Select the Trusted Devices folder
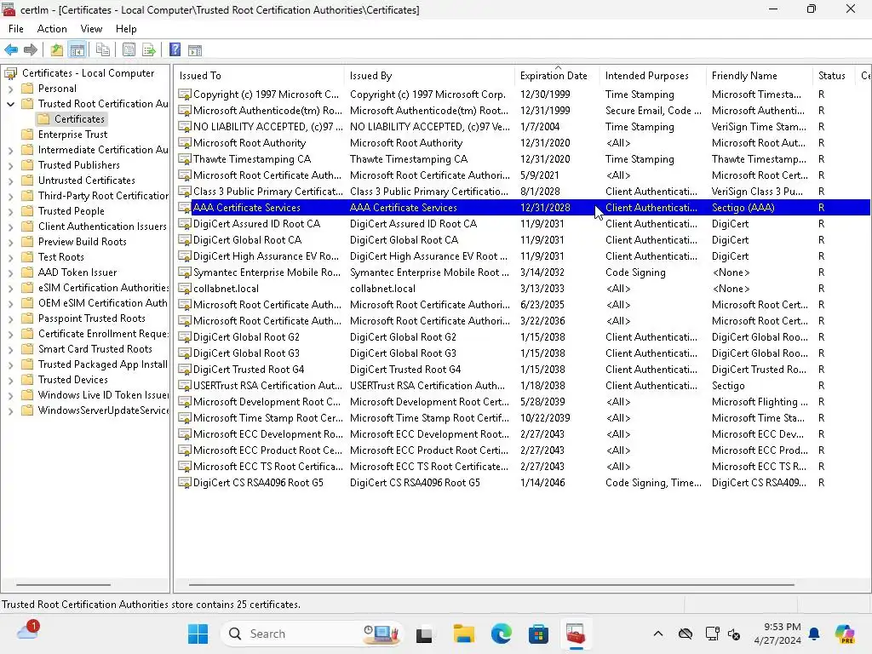The image size is (872, 654). [72, 380]
